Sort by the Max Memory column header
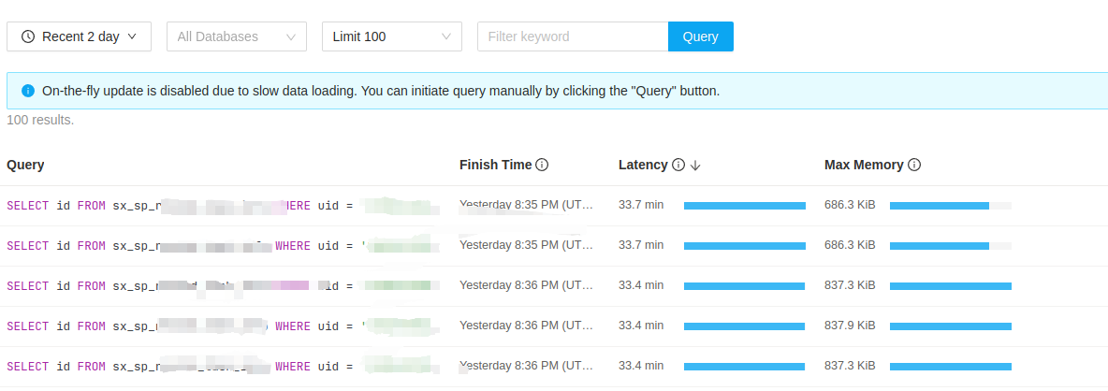This screenshot has height=391, width=1108. point(863,165)
